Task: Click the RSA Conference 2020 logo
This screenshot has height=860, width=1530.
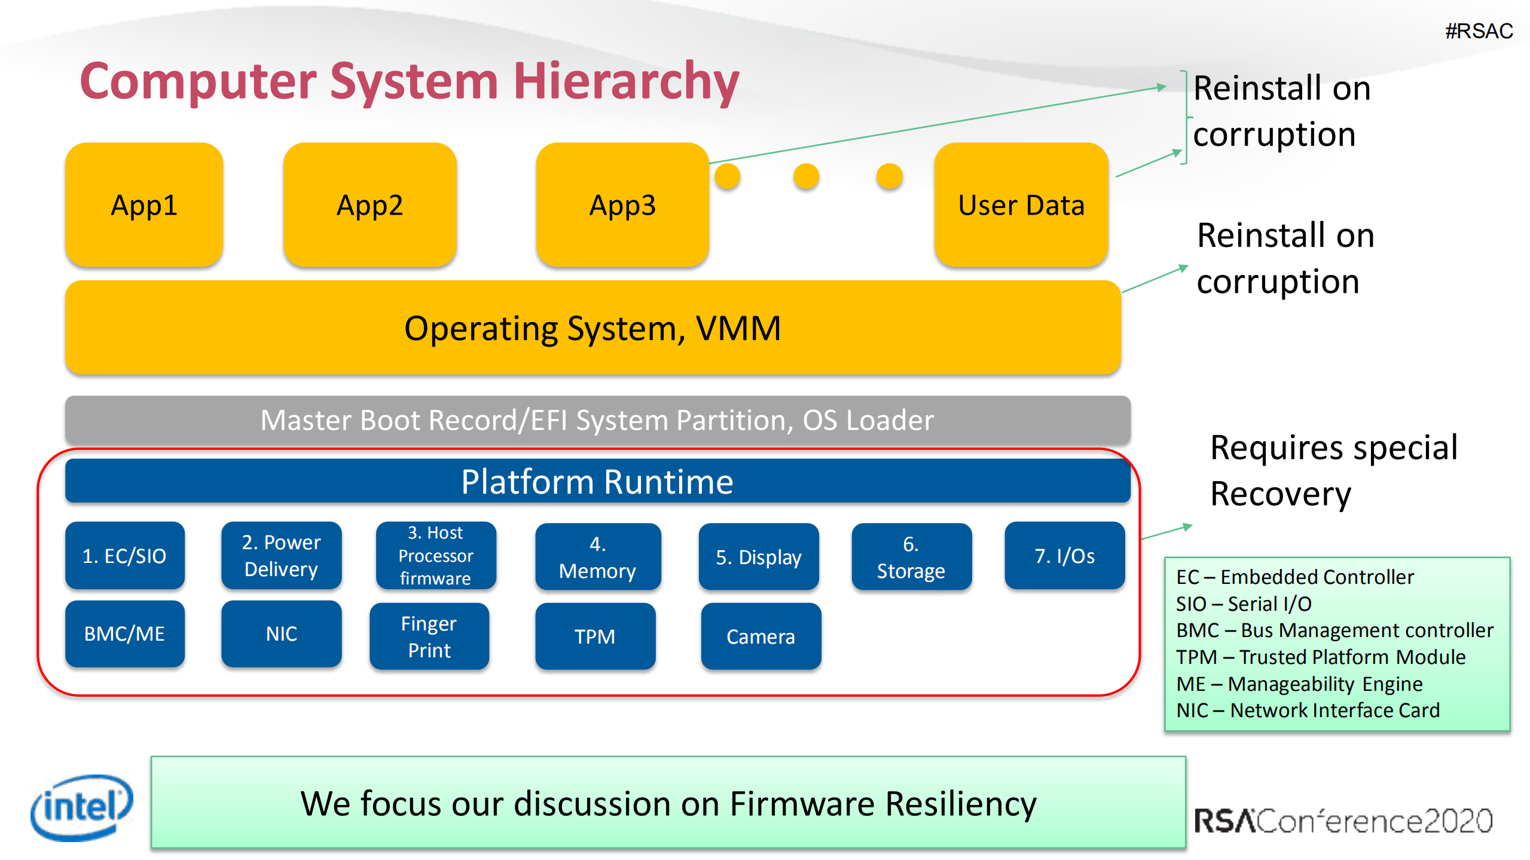Action: pos(1343,821)
